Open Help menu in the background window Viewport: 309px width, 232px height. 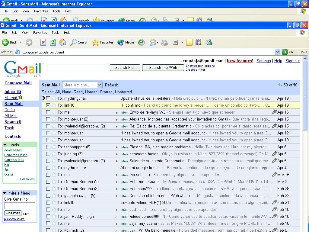[68, 11]
